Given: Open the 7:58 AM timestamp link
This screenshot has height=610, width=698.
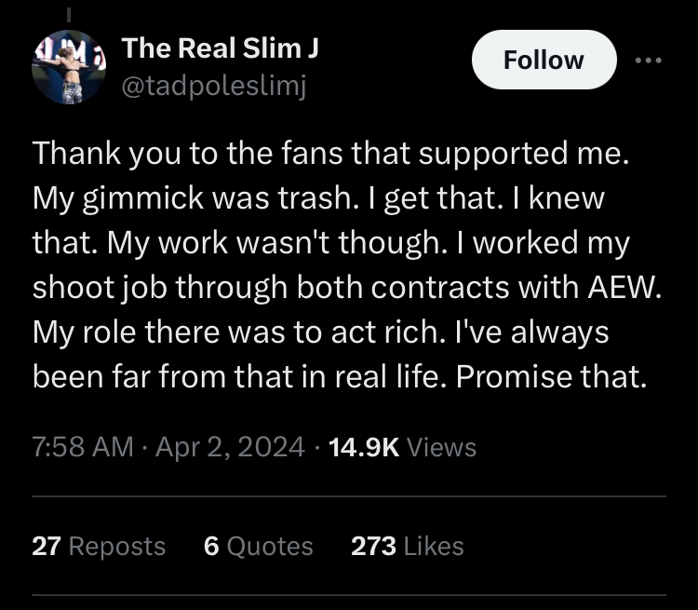Looking at the screenshot, I should coord(83,447).
